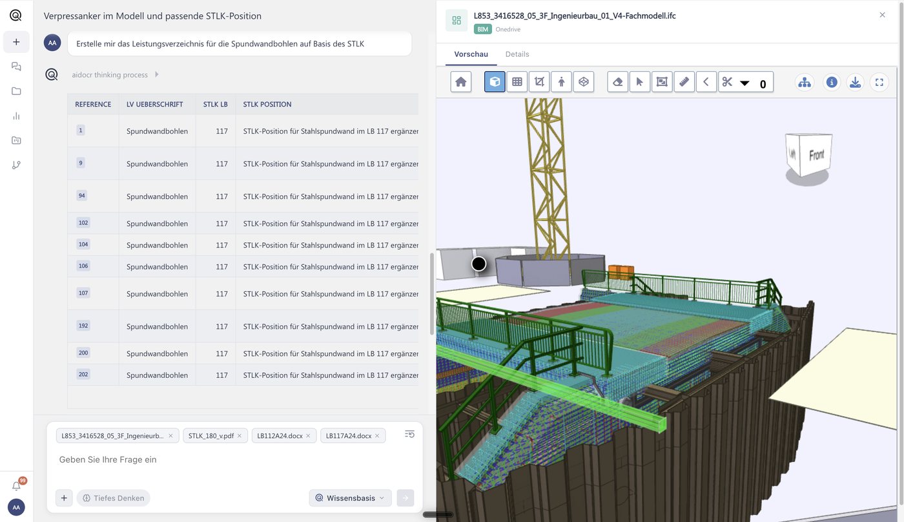Image resolution: width=904 pixels, height=522 pixels.
Task: Open the Wissensbasis dropdown
Action: (351, 498)
